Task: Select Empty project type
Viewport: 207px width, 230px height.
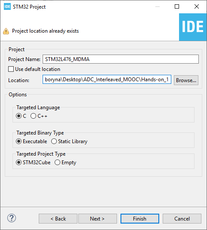Action: (x=57, y=163)
